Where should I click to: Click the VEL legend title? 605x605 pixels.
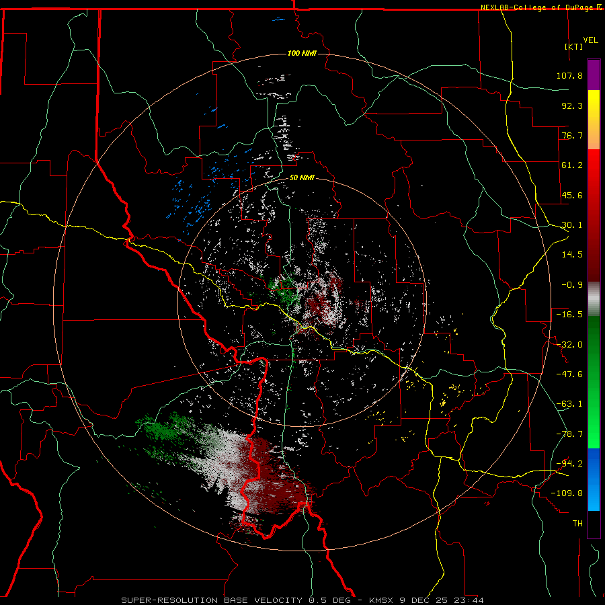tap(590, 40)
